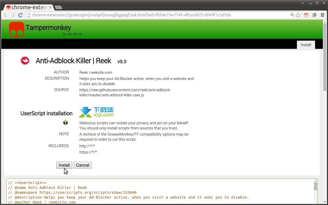Click the @name code line
The height and width of the screenshot is (205, 328).
tap(47, 188)
